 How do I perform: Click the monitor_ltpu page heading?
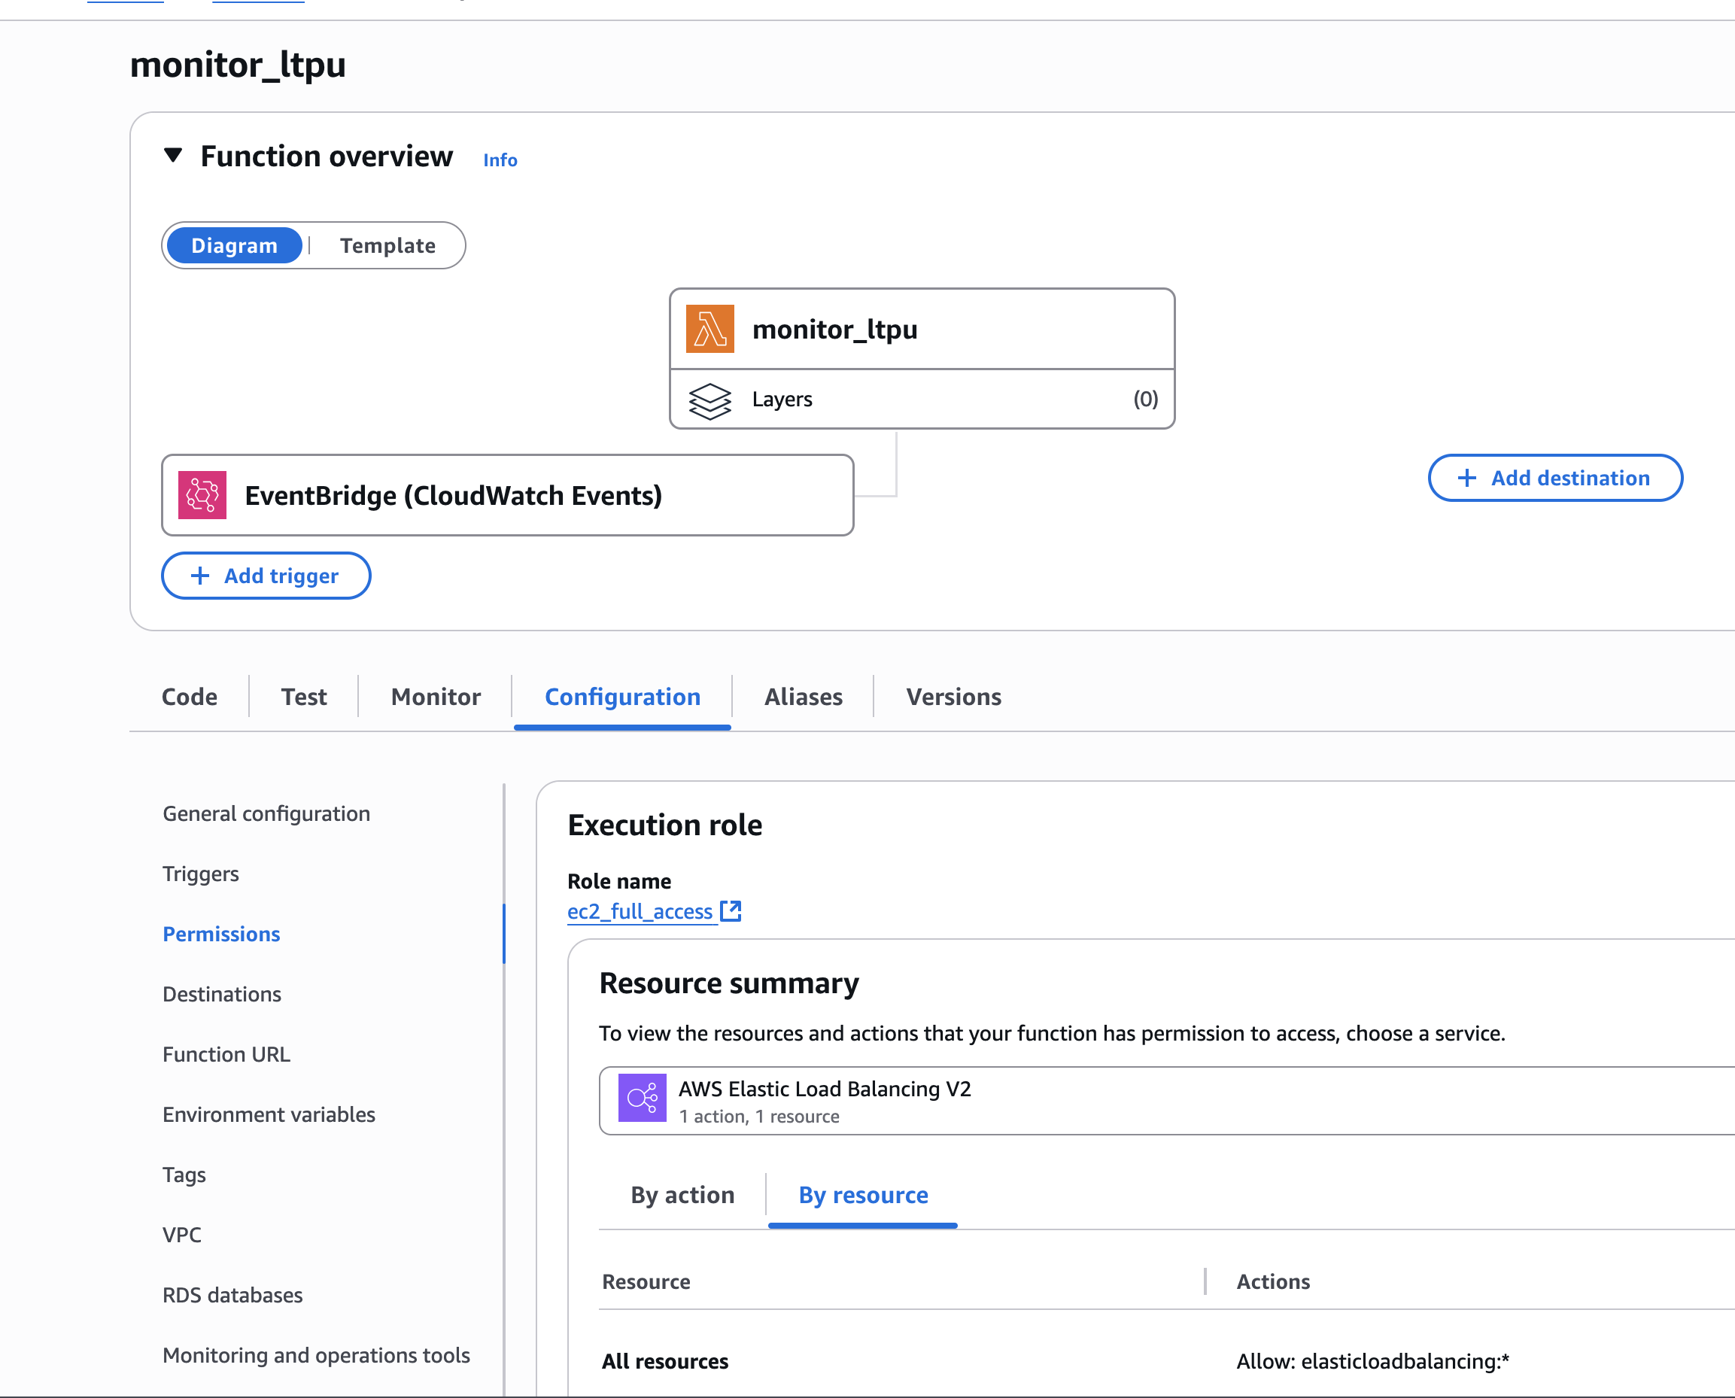[x=239, y=65]
